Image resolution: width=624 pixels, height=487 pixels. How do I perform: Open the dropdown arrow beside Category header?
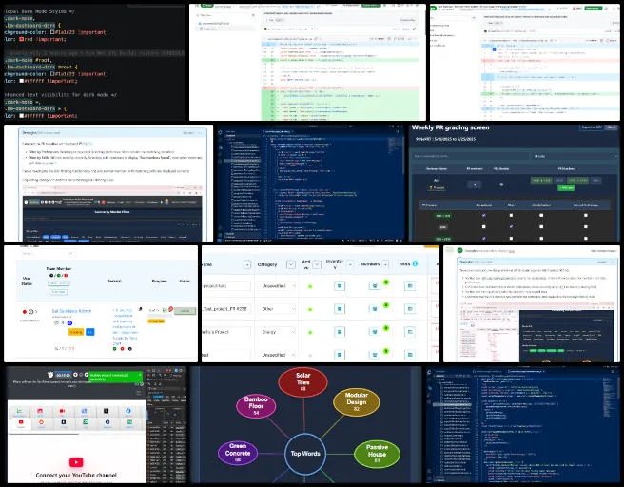coord(291,264)
